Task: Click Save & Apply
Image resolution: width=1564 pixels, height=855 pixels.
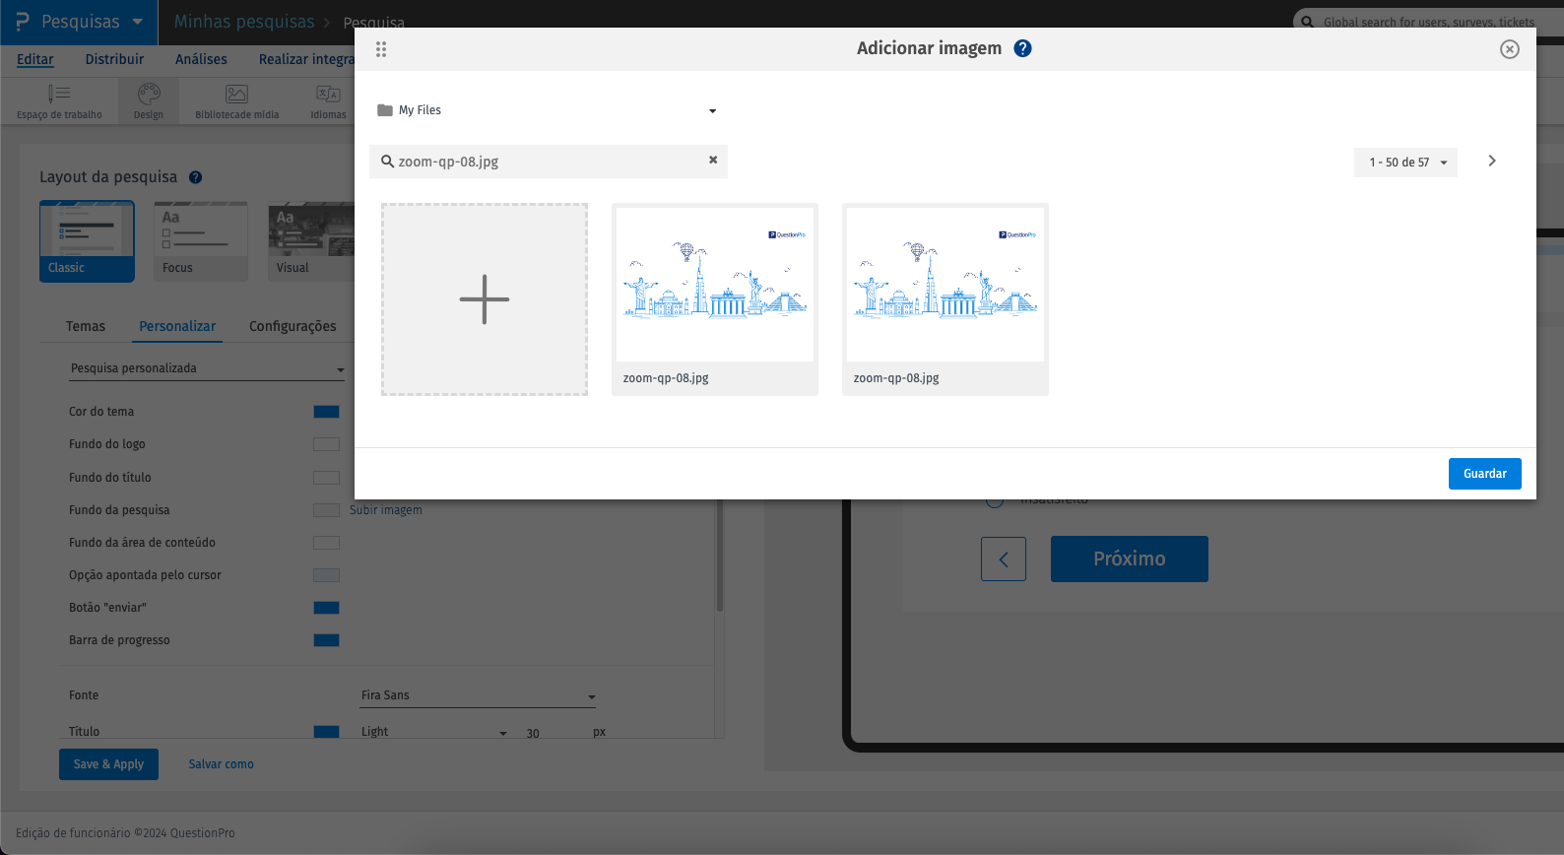Action: [108, 764]
